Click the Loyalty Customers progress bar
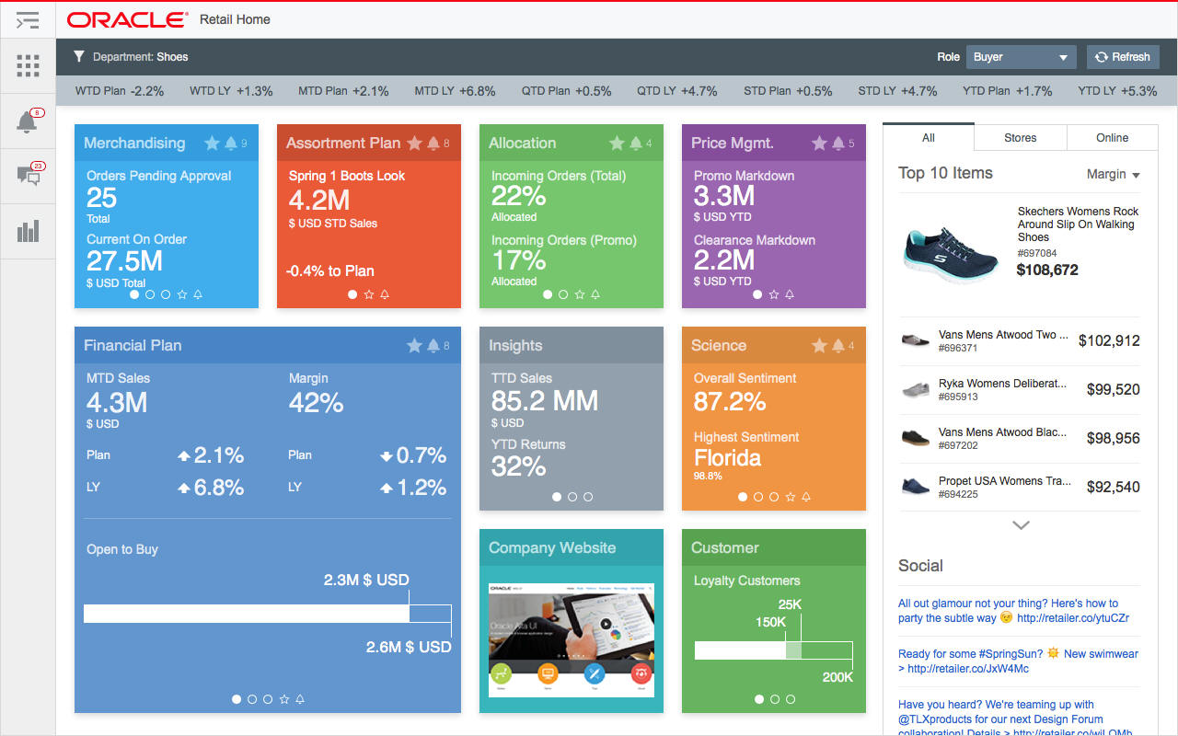1178x736 pixels. click(x=773, y=650)
